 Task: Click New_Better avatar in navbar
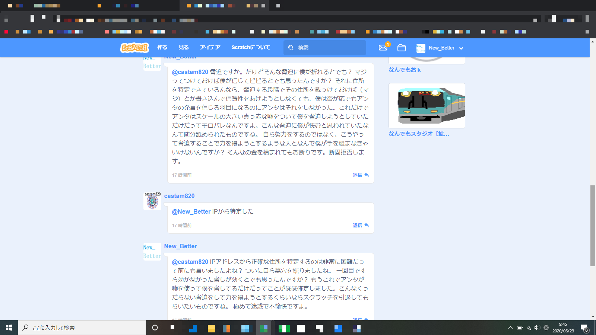(421, 48)
